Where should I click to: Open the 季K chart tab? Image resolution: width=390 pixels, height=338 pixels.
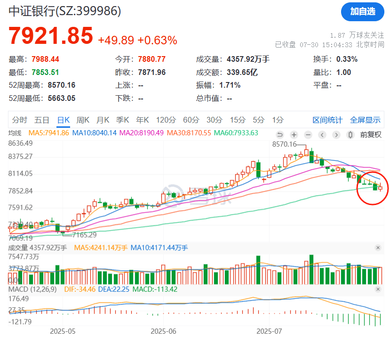point(122,120)
